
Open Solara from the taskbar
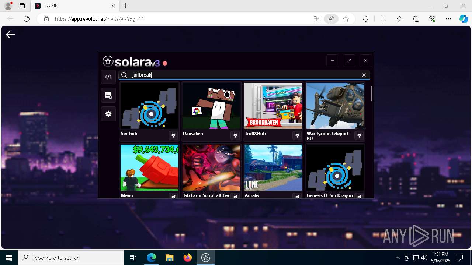pos(206,258)
